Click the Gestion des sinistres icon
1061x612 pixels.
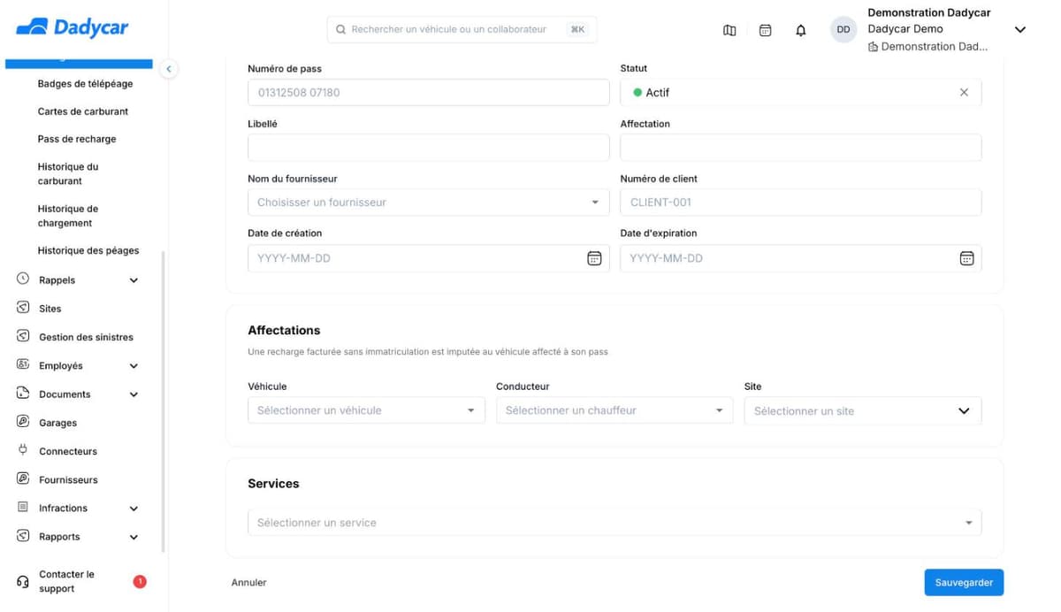pyautogui.click(x=23, y=336)
